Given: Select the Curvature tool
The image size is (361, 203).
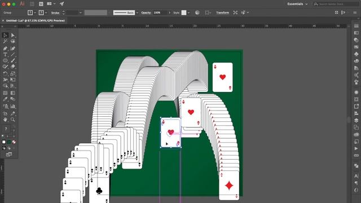Looking at the screenshot, I should pos(12,48).
